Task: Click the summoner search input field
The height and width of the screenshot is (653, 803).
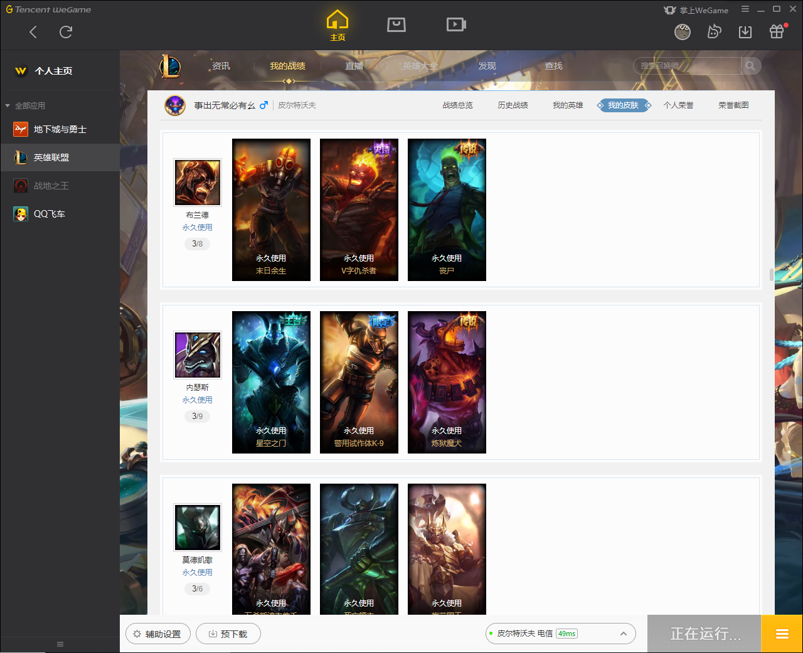Action: (x=688, y=66)
